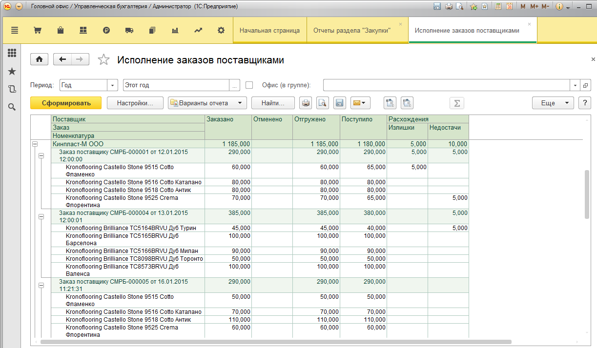Open calendar icon in the title bar
The height and width of the screenshot is (348, 597).
click(510, 7)
